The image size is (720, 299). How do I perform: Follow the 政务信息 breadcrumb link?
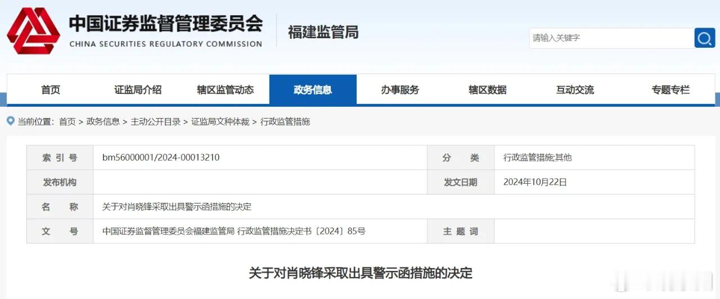click(103, 121)
